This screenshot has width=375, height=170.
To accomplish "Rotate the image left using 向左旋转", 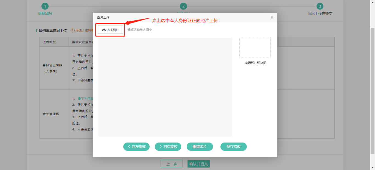I will click(x=136, y=147).
